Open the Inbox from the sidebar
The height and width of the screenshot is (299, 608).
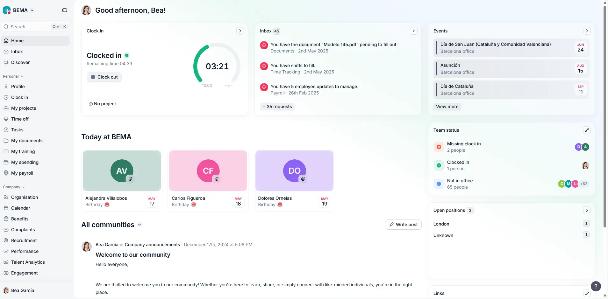[x=17, y=51]
